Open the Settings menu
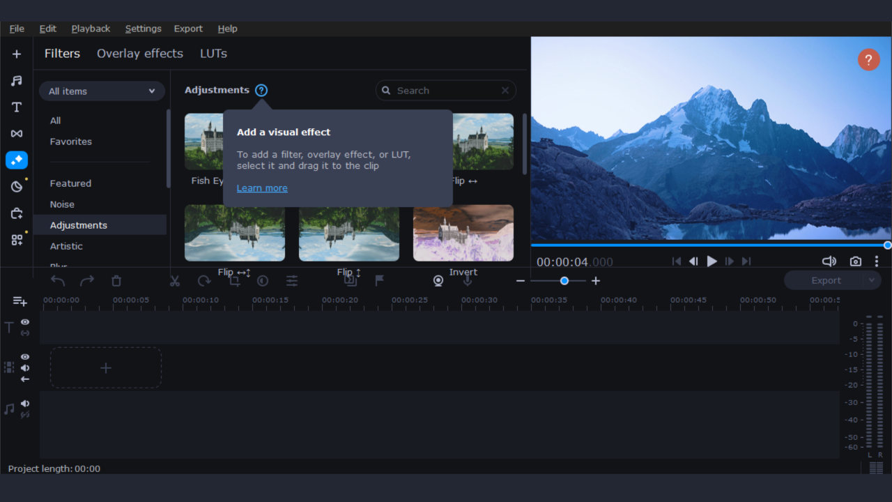 [x=143, y=29]
